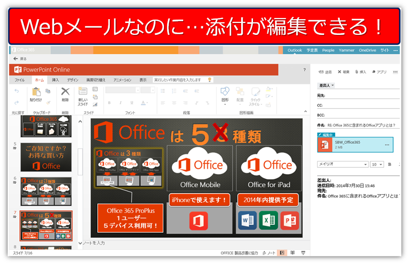
Task: Click the slide Layout icon
Action: click(x=95, y=89)
